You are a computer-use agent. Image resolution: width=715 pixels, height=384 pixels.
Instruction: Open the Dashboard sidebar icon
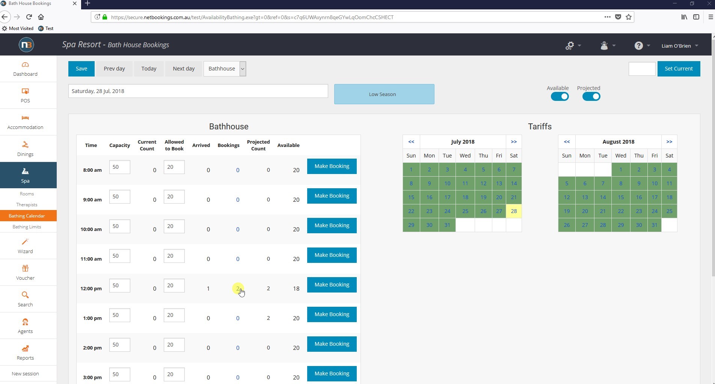(25, 65)
